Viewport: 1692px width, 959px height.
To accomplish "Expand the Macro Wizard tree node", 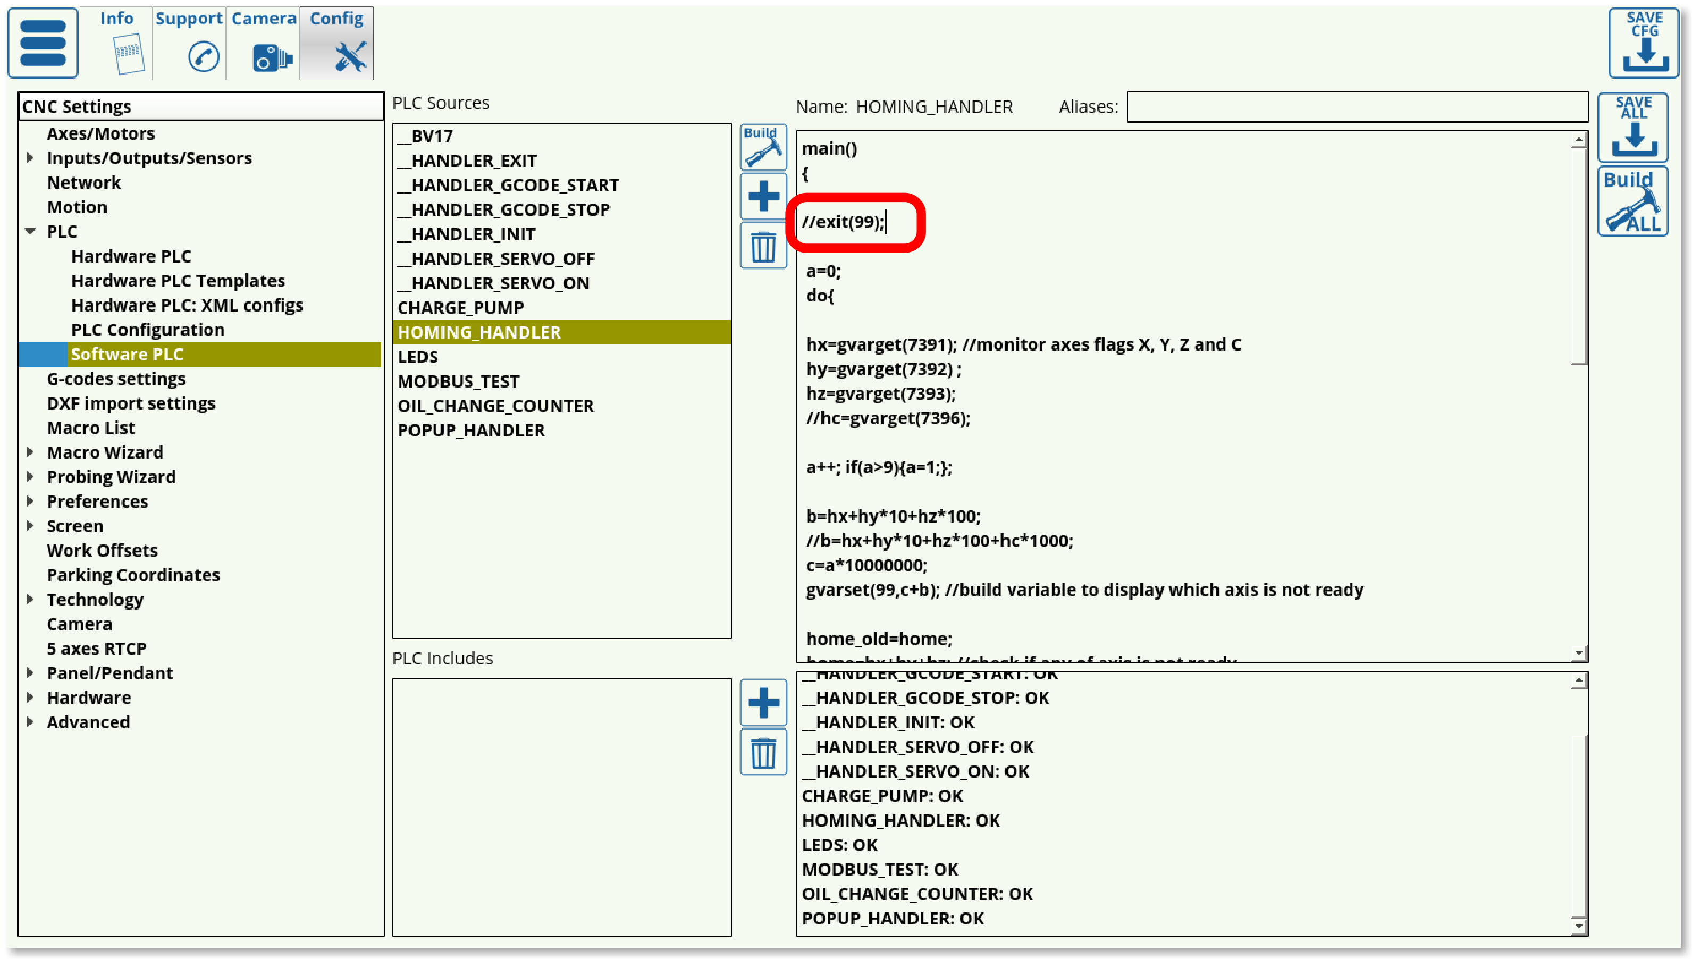I will pyautogui.click(x=30, y=452).
